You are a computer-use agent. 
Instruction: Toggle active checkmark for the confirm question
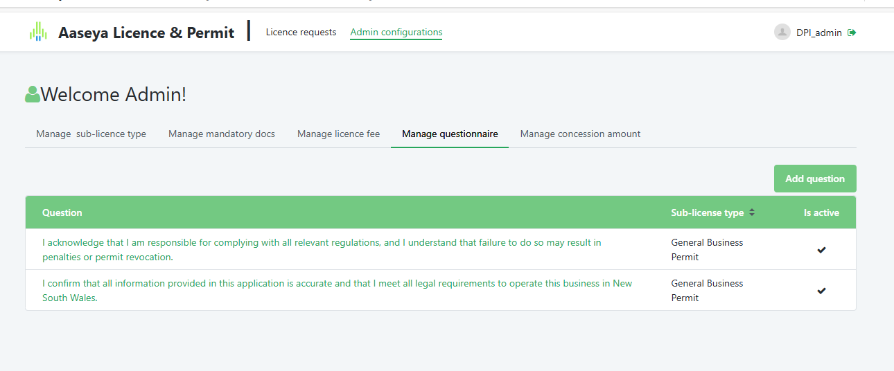coord(821,291)
